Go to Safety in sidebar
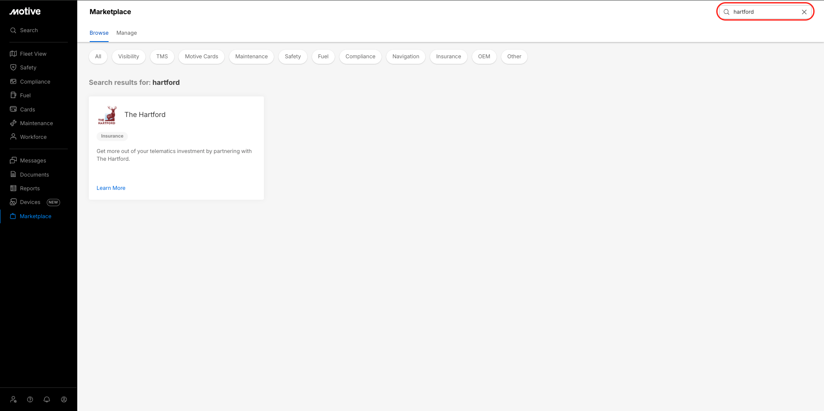The height and width of the screenshot is (411, 824). [x=28, y=68]
